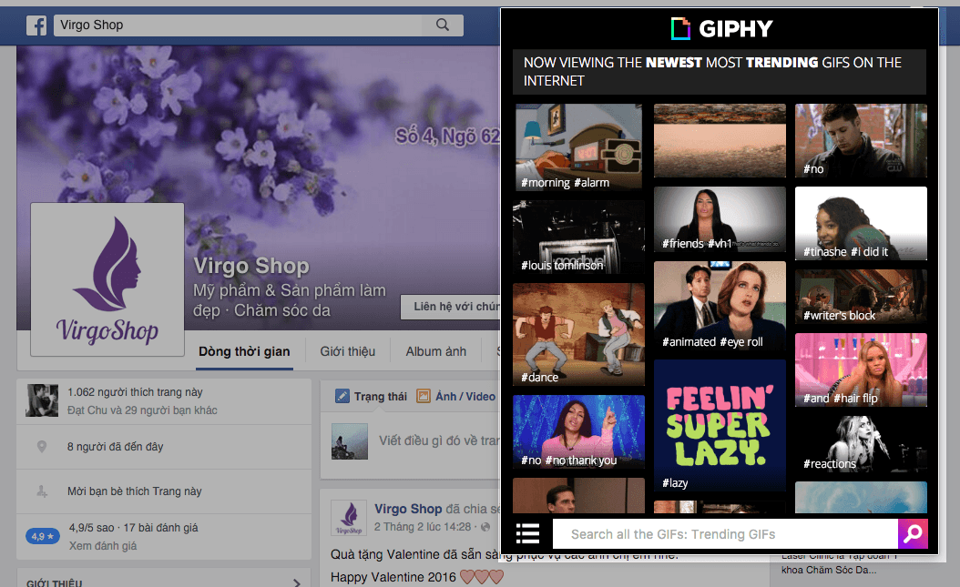Open the #tinashe #i did it GIF
Viewport: 960px width, 587px height.
click(861, 223)
